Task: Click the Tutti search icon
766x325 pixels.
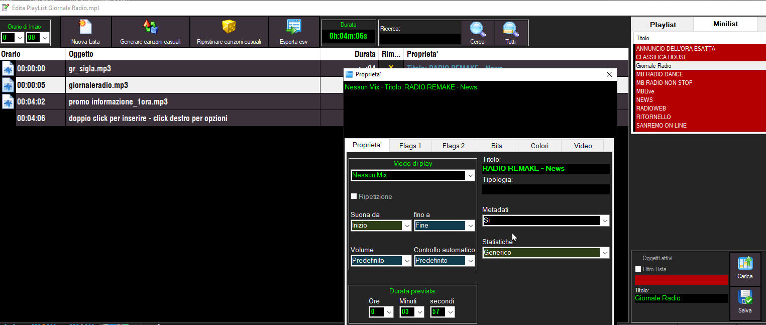Action: [510, 29]
